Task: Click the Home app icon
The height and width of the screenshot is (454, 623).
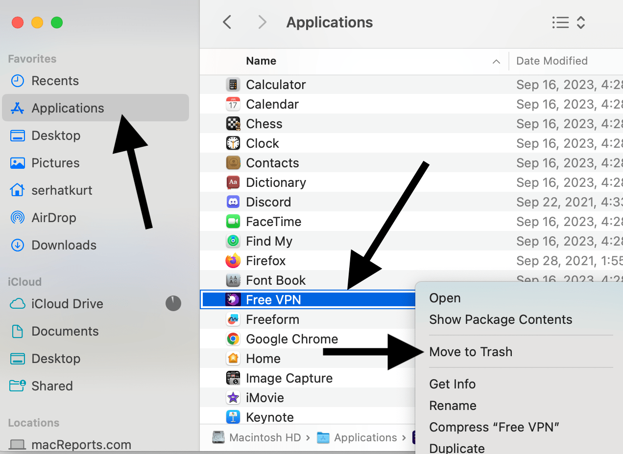Action: [x=233, y=359]
